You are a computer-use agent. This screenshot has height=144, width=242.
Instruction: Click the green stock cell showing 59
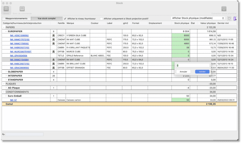pyautogui.click(x=181, y=48)
